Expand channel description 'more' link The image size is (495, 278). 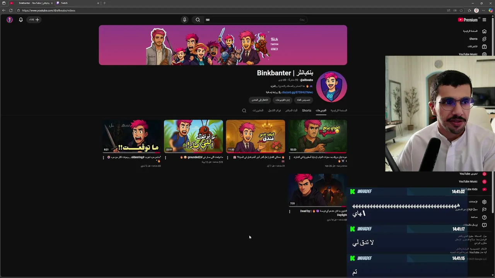click(x=273, y=86)
